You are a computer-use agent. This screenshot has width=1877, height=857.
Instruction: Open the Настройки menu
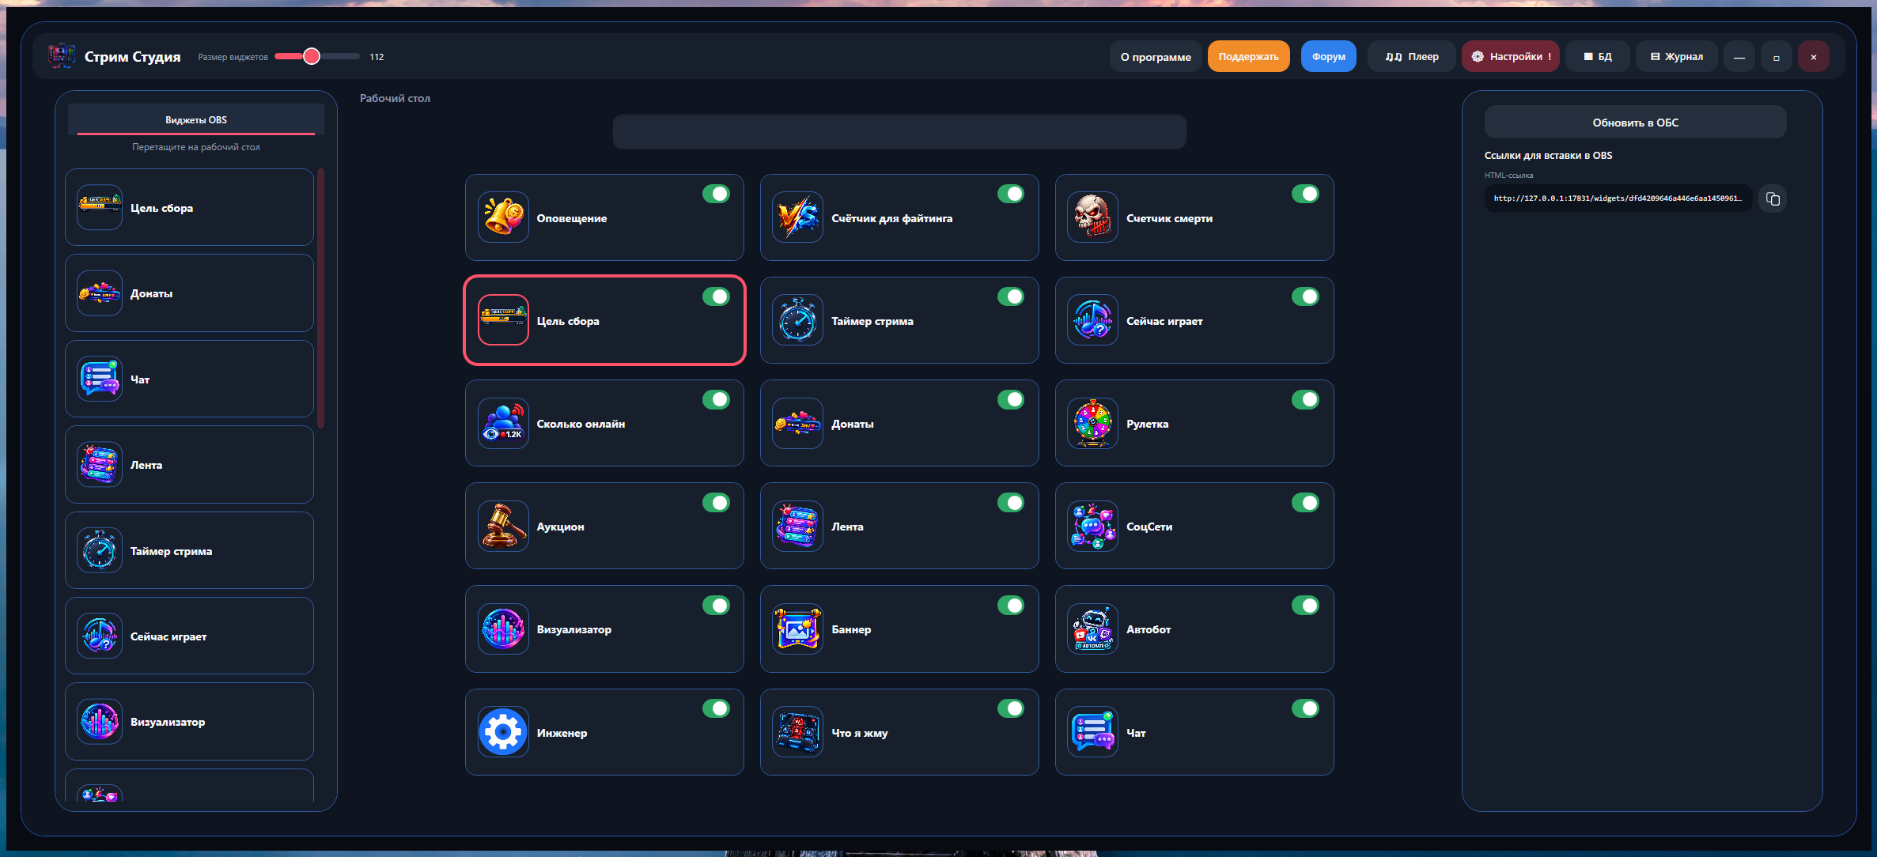[1510, 56]
